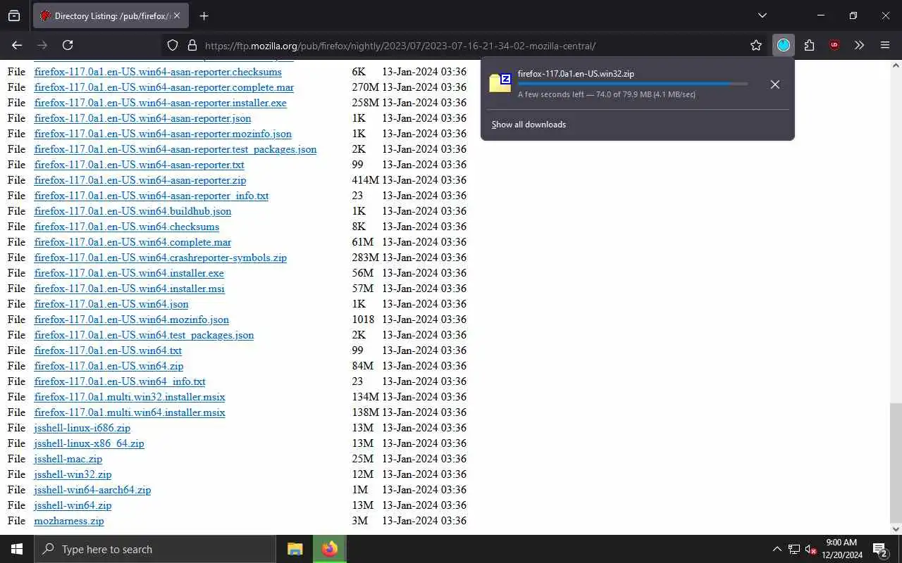The height and width of the screenshot is (563, 902).
Task: Download firefox win64.installer.msi
Action: coord(130,289)
